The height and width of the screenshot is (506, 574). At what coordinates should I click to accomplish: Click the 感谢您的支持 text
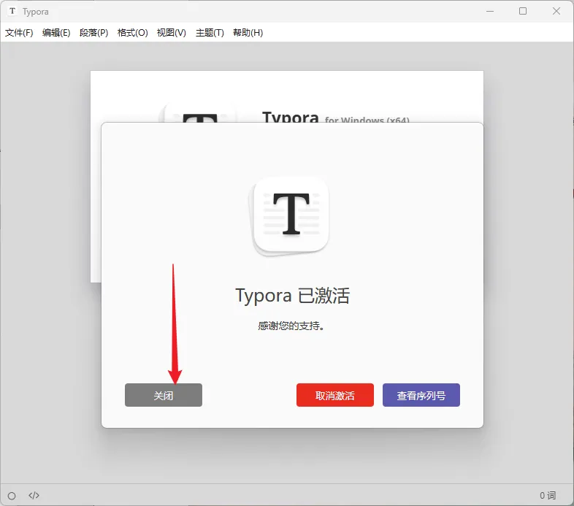[291, 326]
